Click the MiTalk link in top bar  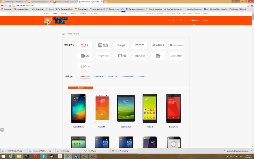point(64,13)
